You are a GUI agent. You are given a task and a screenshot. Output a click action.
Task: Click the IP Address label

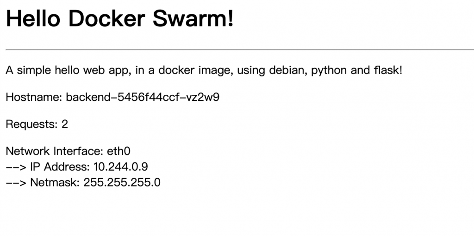tap(60, 167)
